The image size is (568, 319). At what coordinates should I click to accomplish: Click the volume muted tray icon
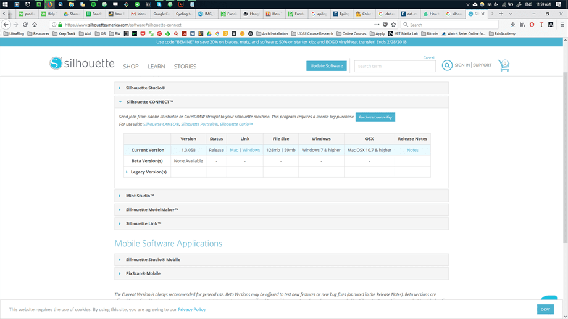tap(496, 4)
